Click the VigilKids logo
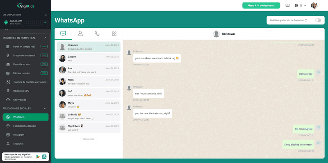 pos(25,6)
